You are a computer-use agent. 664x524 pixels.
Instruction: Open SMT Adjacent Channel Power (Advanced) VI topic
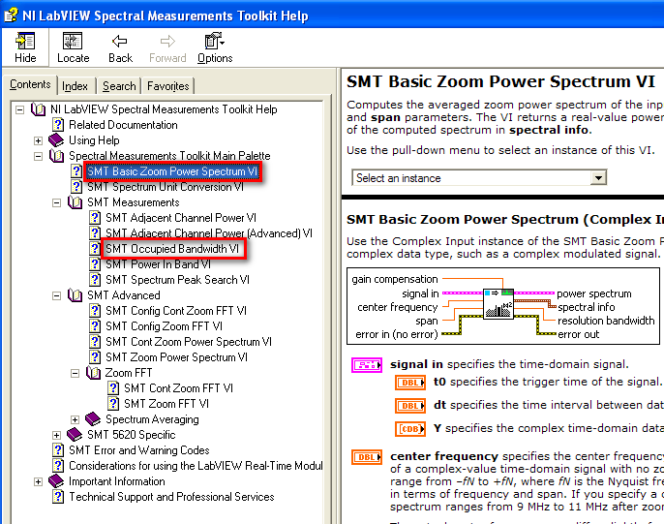[209, 233]
